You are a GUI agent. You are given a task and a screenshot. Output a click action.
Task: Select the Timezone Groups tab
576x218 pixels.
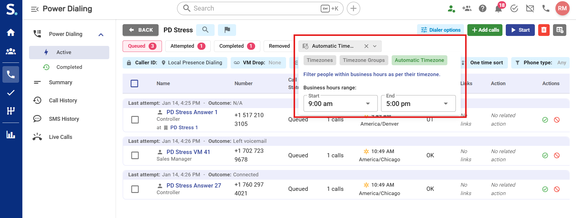(x=364, y=60)
